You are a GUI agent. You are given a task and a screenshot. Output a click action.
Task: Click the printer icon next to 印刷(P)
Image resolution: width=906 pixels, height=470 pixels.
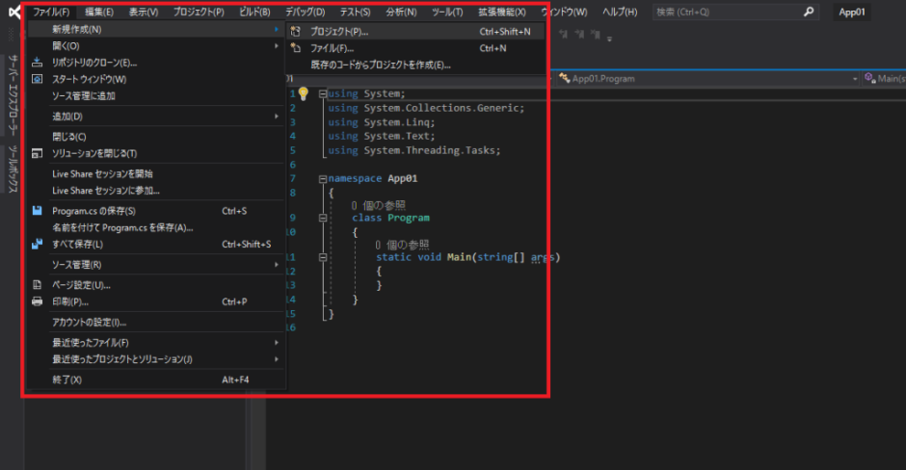coord(38,301)
